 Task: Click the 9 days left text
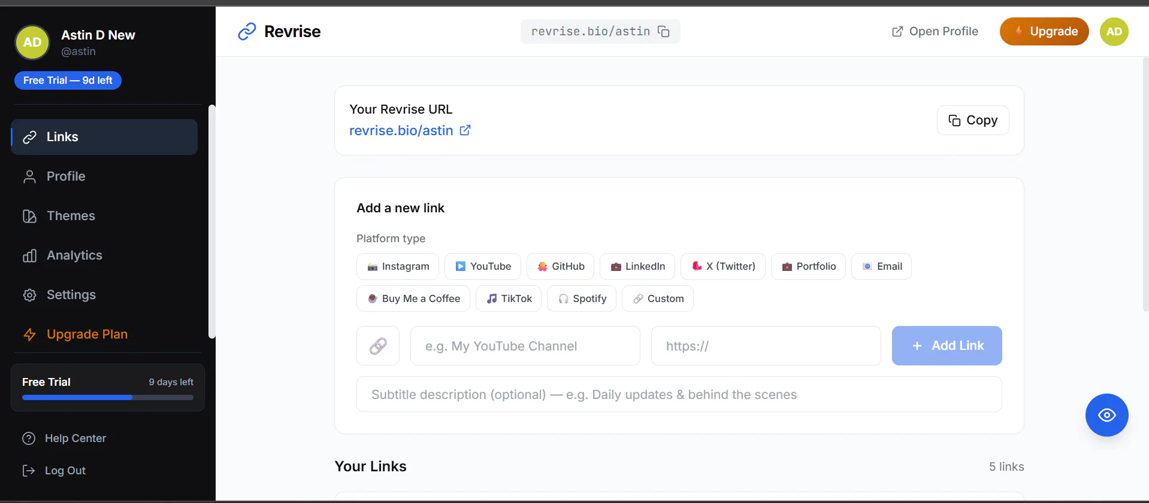click(x=171, y=382)
